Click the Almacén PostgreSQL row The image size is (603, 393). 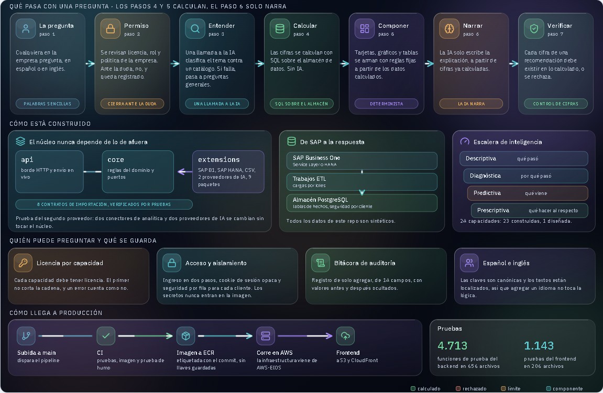pos(362,203)
